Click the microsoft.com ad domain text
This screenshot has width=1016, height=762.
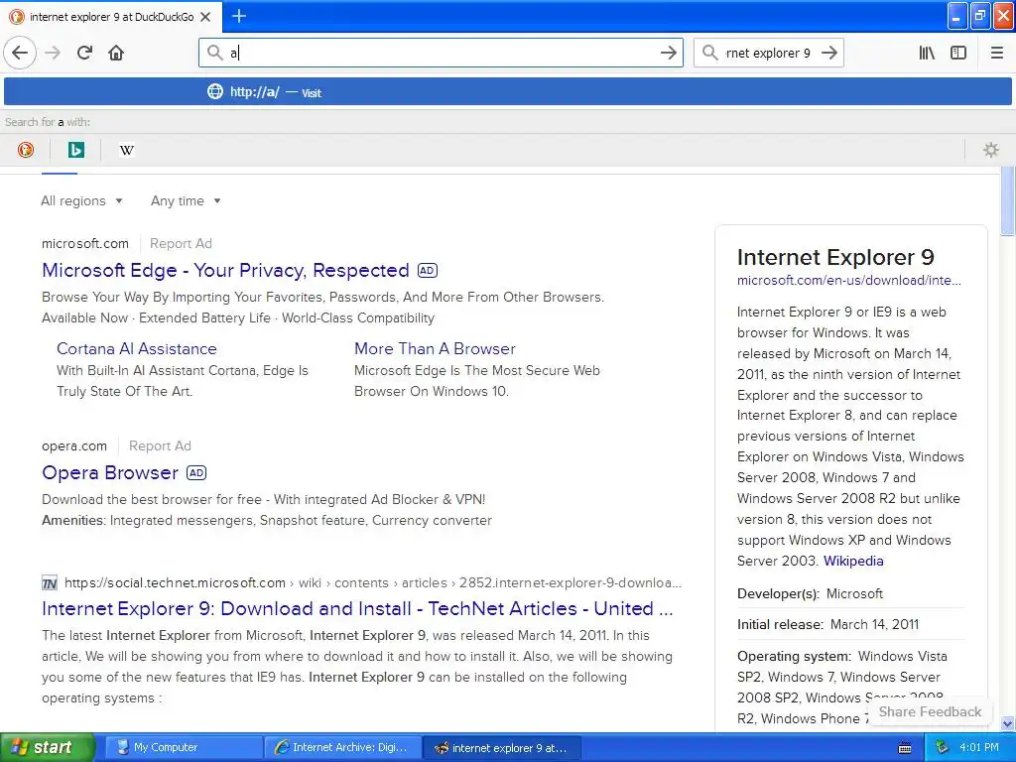pos(85,244)
